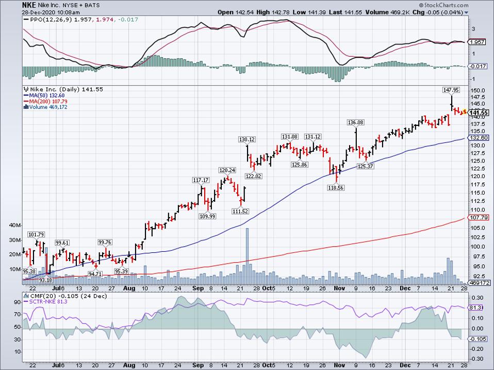Click the Volume 469,172 legend entry
The width and height of the screenshot is (494, 370).
click(x=48, y=107)
